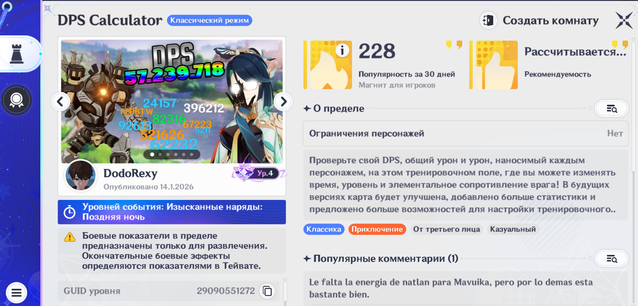Show the previous preview image arrow
The width and height of the screenshot is (638, 306).
(x=60, y=102)
